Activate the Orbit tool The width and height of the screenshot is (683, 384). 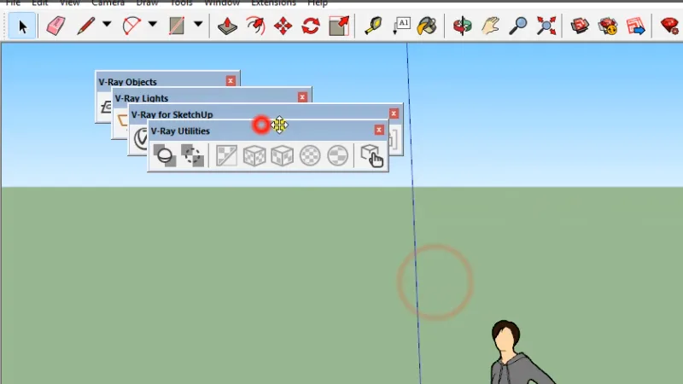[462, 26]
